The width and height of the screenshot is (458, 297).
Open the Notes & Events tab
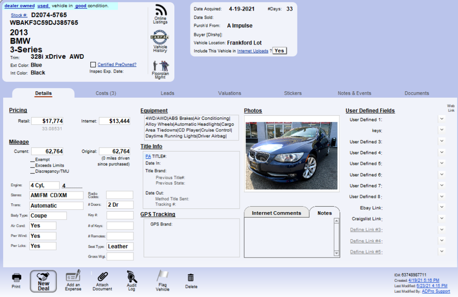point(354,93)
